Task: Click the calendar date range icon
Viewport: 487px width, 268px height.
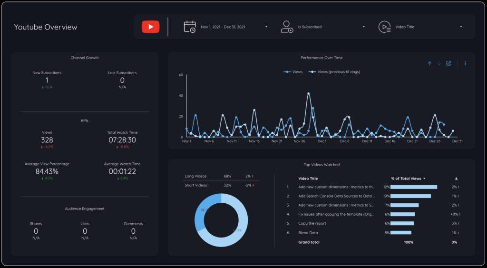Action: click(190, 27)
